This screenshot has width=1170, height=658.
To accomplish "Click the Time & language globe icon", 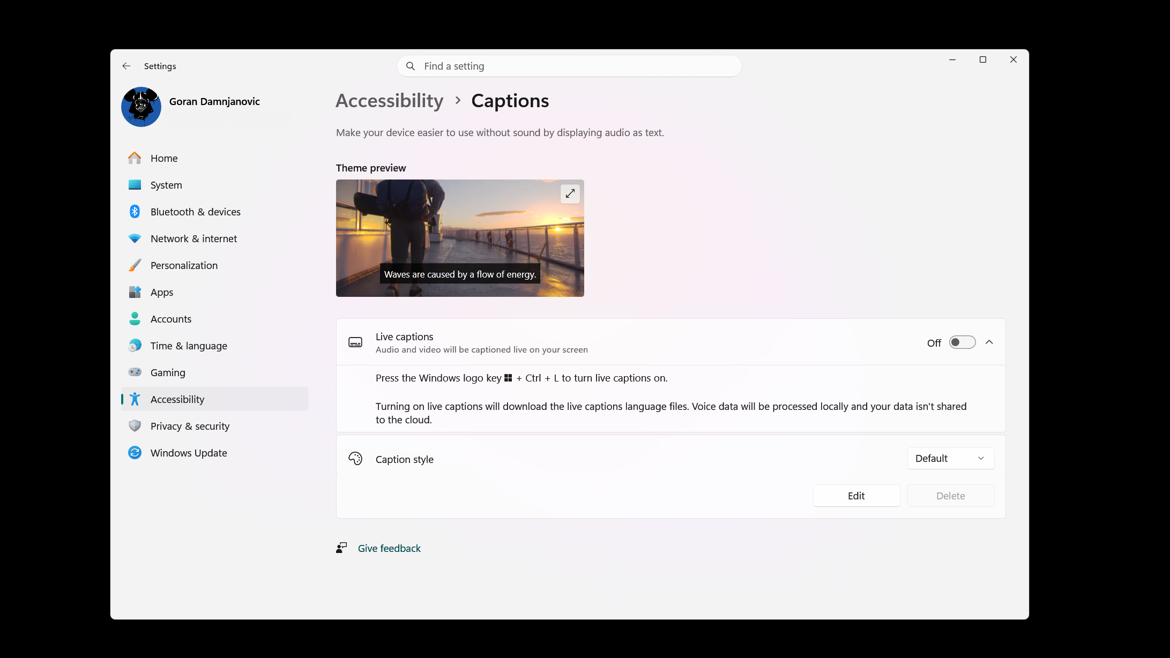I will (x=135, y=346).
